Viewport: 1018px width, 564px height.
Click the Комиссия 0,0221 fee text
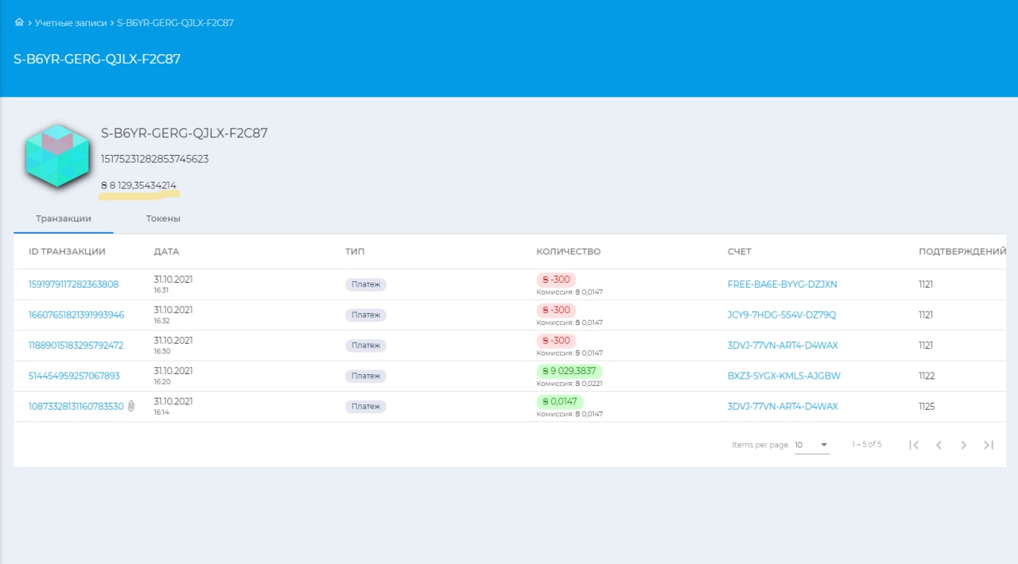pyautogui.click(x=569, y=383)
